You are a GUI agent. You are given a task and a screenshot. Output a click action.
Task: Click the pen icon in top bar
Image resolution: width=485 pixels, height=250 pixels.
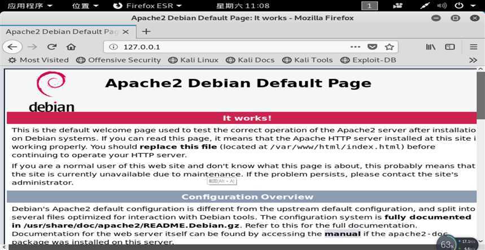tap(425, 6)
